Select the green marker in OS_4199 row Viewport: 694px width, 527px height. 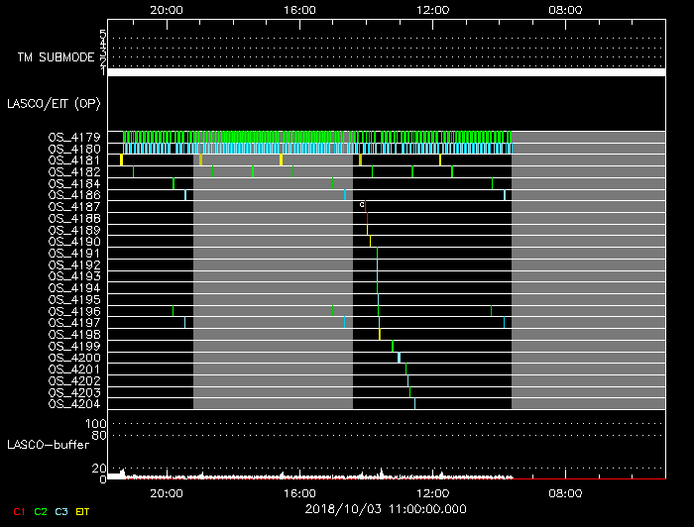[393, 346]
